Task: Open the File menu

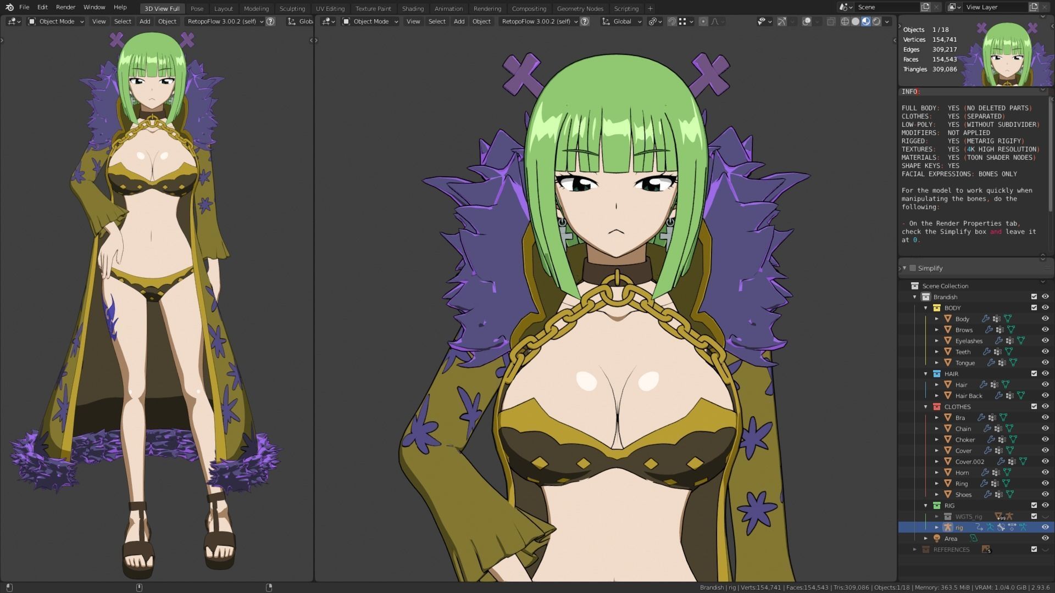Action: pyautogui.click(x=24, y=7)
